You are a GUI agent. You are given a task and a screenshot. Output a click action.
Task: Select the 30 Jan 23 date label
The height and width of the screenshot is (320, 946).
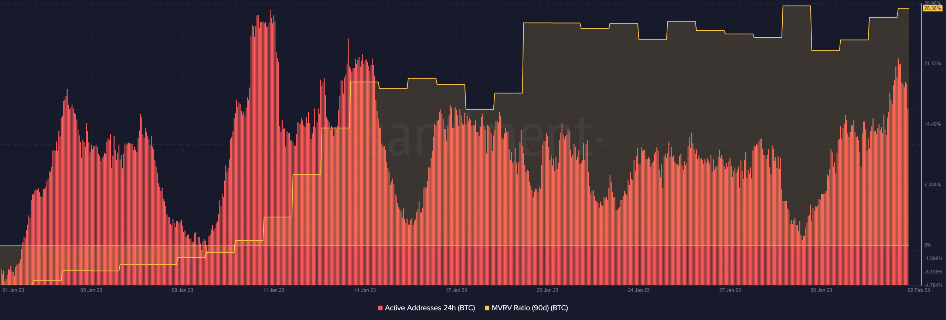821,290
